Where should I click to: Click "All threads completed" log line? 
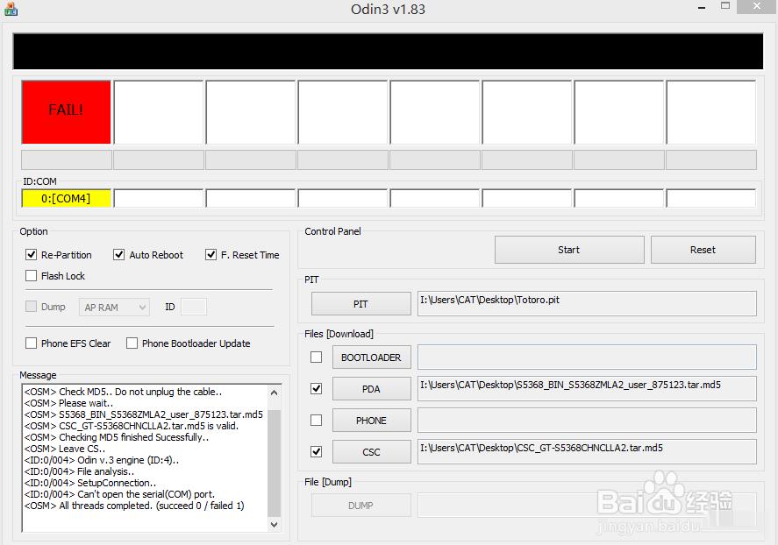(x=134, y=506)
